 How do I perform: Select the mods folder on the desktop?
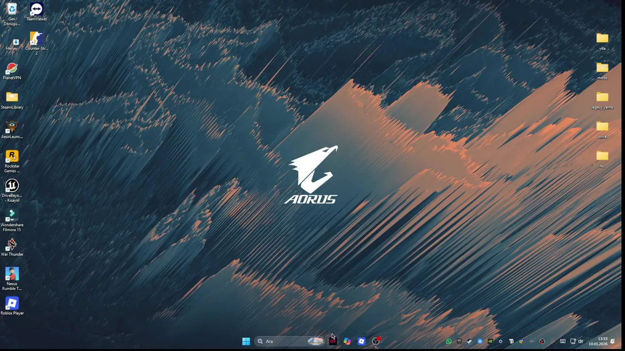click(x=602, y=71)
